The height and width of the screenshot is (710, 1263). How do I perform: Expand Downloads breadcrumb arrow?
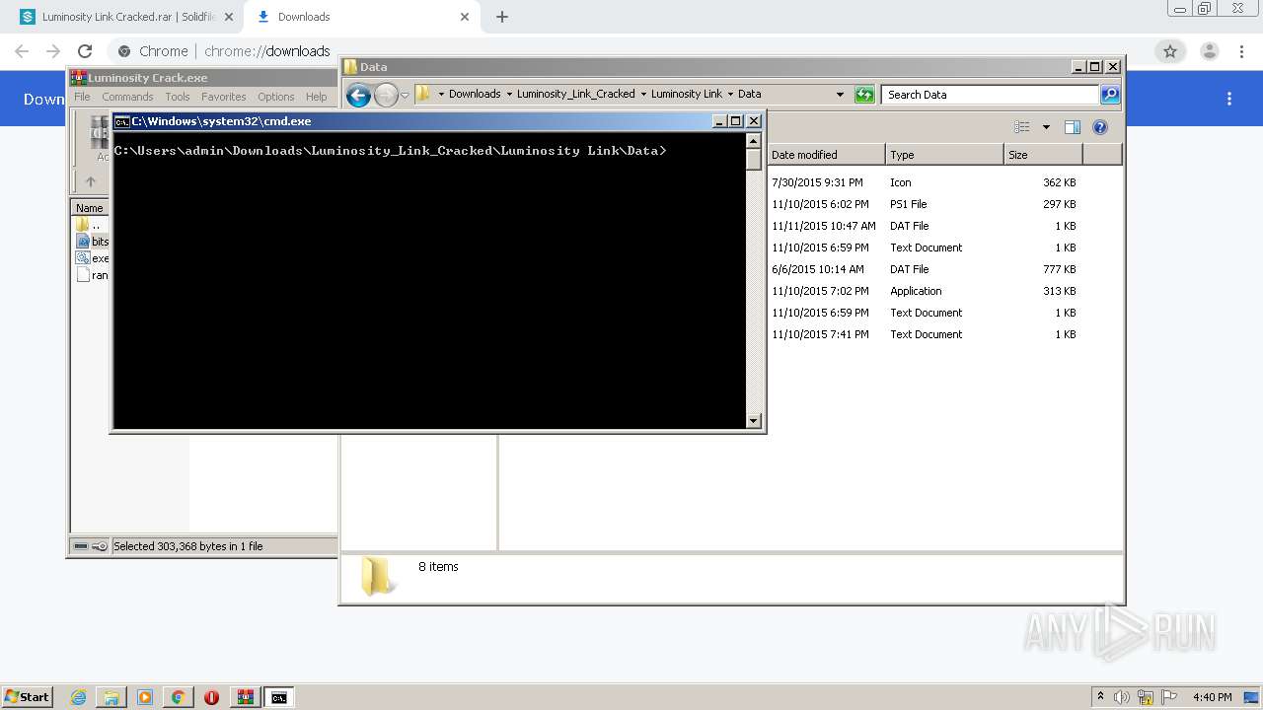[x=509, y=95]
